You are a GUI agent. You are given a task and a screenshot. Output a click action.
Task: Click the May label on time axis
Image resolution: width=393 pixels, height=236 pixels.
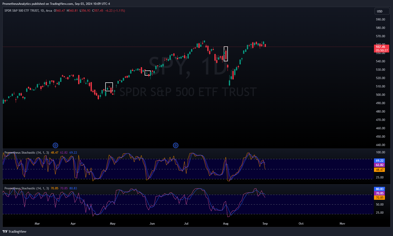(x=113, y=224)
